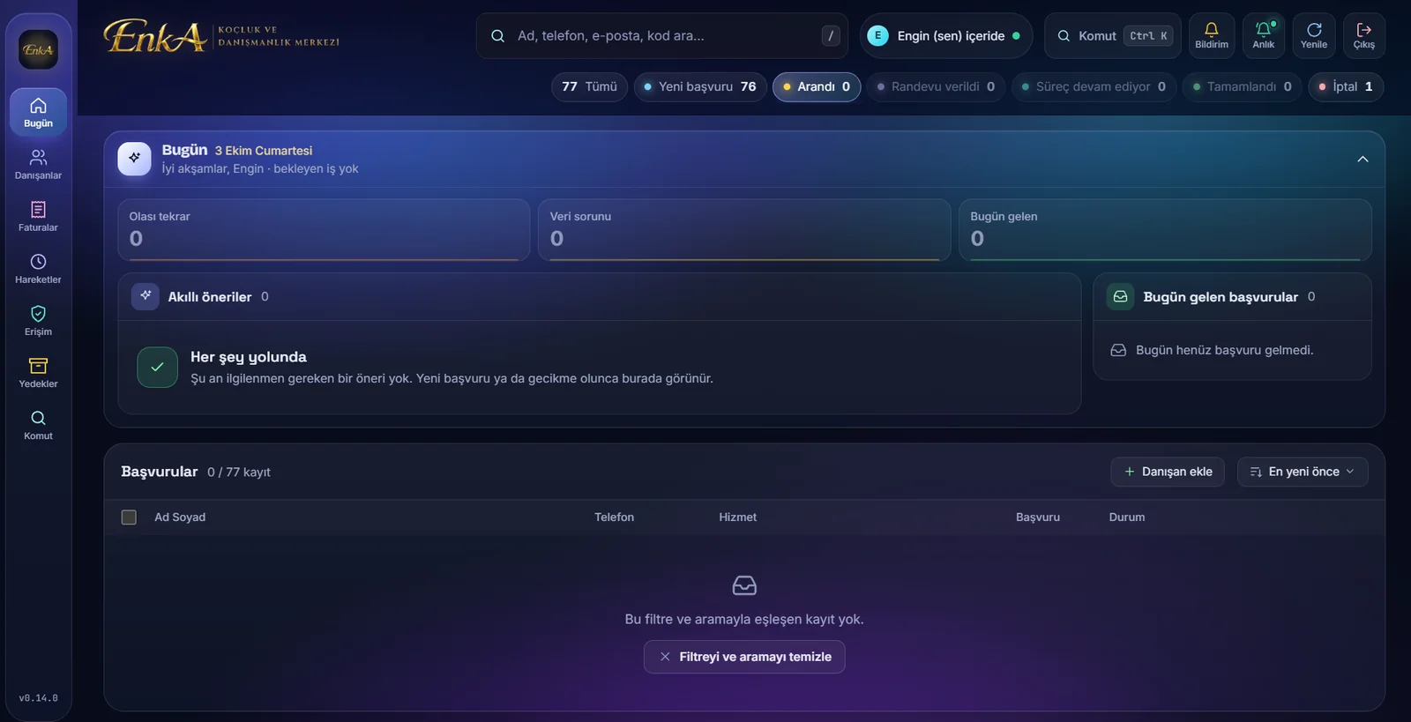Click the Veri sorunu stat card
Screen dimensions: 1411x722
[x=744, y=229]
